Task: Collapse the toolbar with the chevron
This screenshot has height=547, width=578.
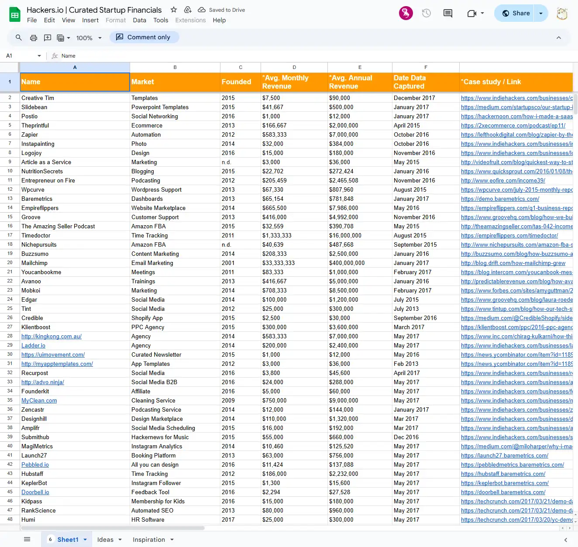Action: [x=558, y=38]
